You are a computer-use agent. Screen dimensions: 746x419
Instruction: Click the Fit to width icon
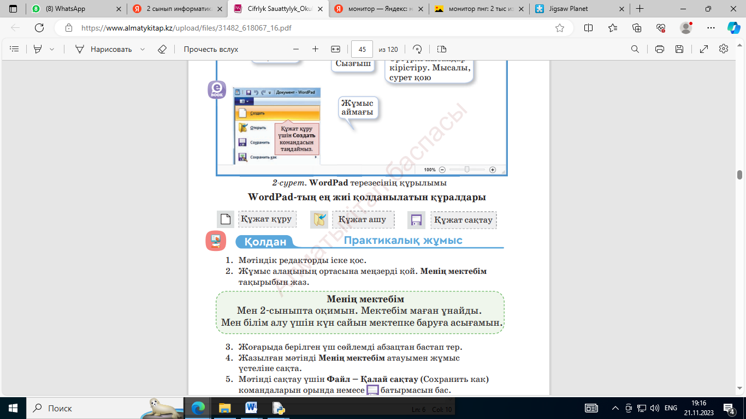336,49
